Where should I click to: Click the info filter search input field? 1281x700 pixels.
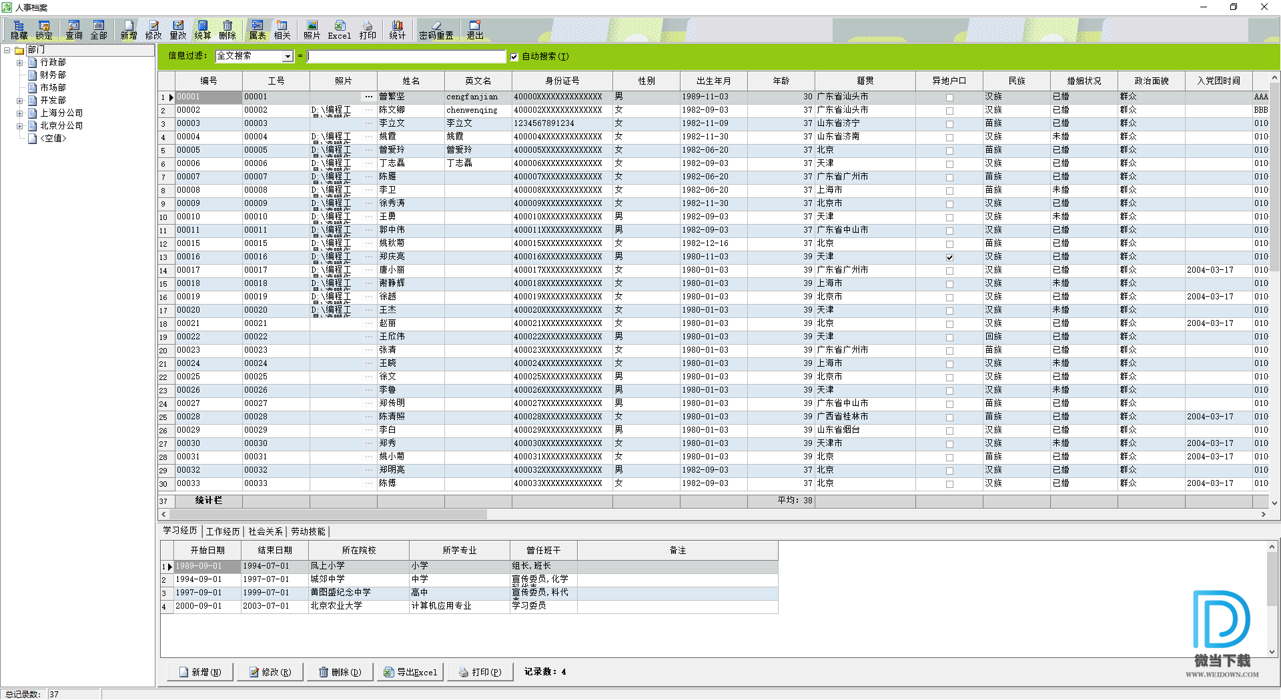coord(406,57)
